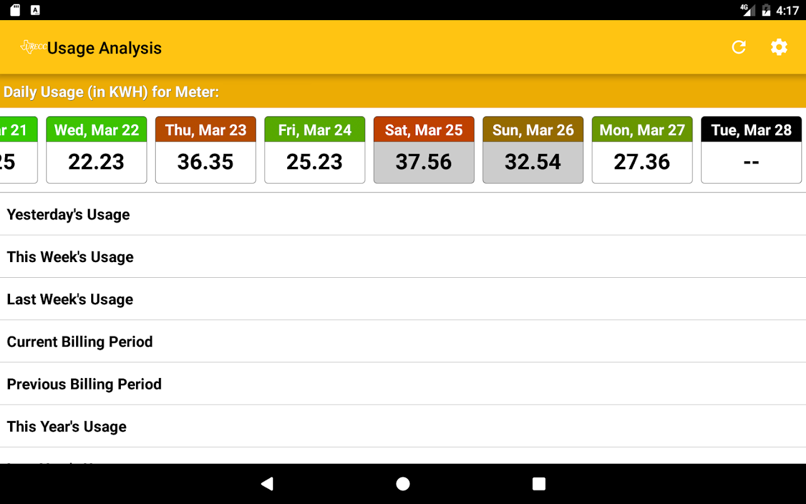Viewport: 806px width, 504px height.
Task: Tap the battery icon in status bar
Action: (x=766, y=10)
